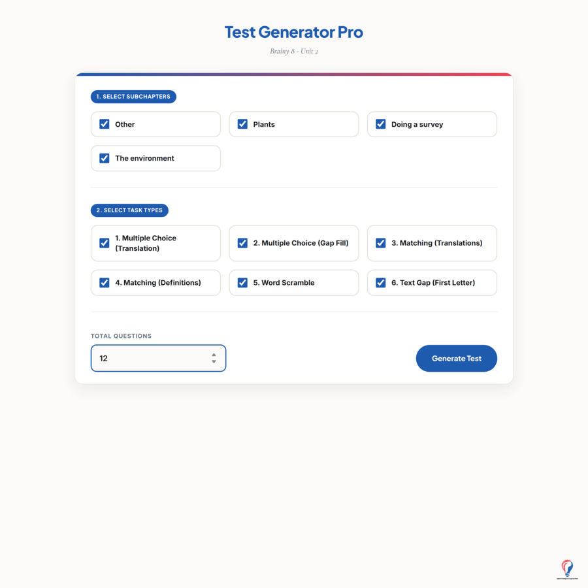This screenshot has height=588, width=588.
Task: Uncheck Matching (Definitions) task type
Action: [105, 283]
